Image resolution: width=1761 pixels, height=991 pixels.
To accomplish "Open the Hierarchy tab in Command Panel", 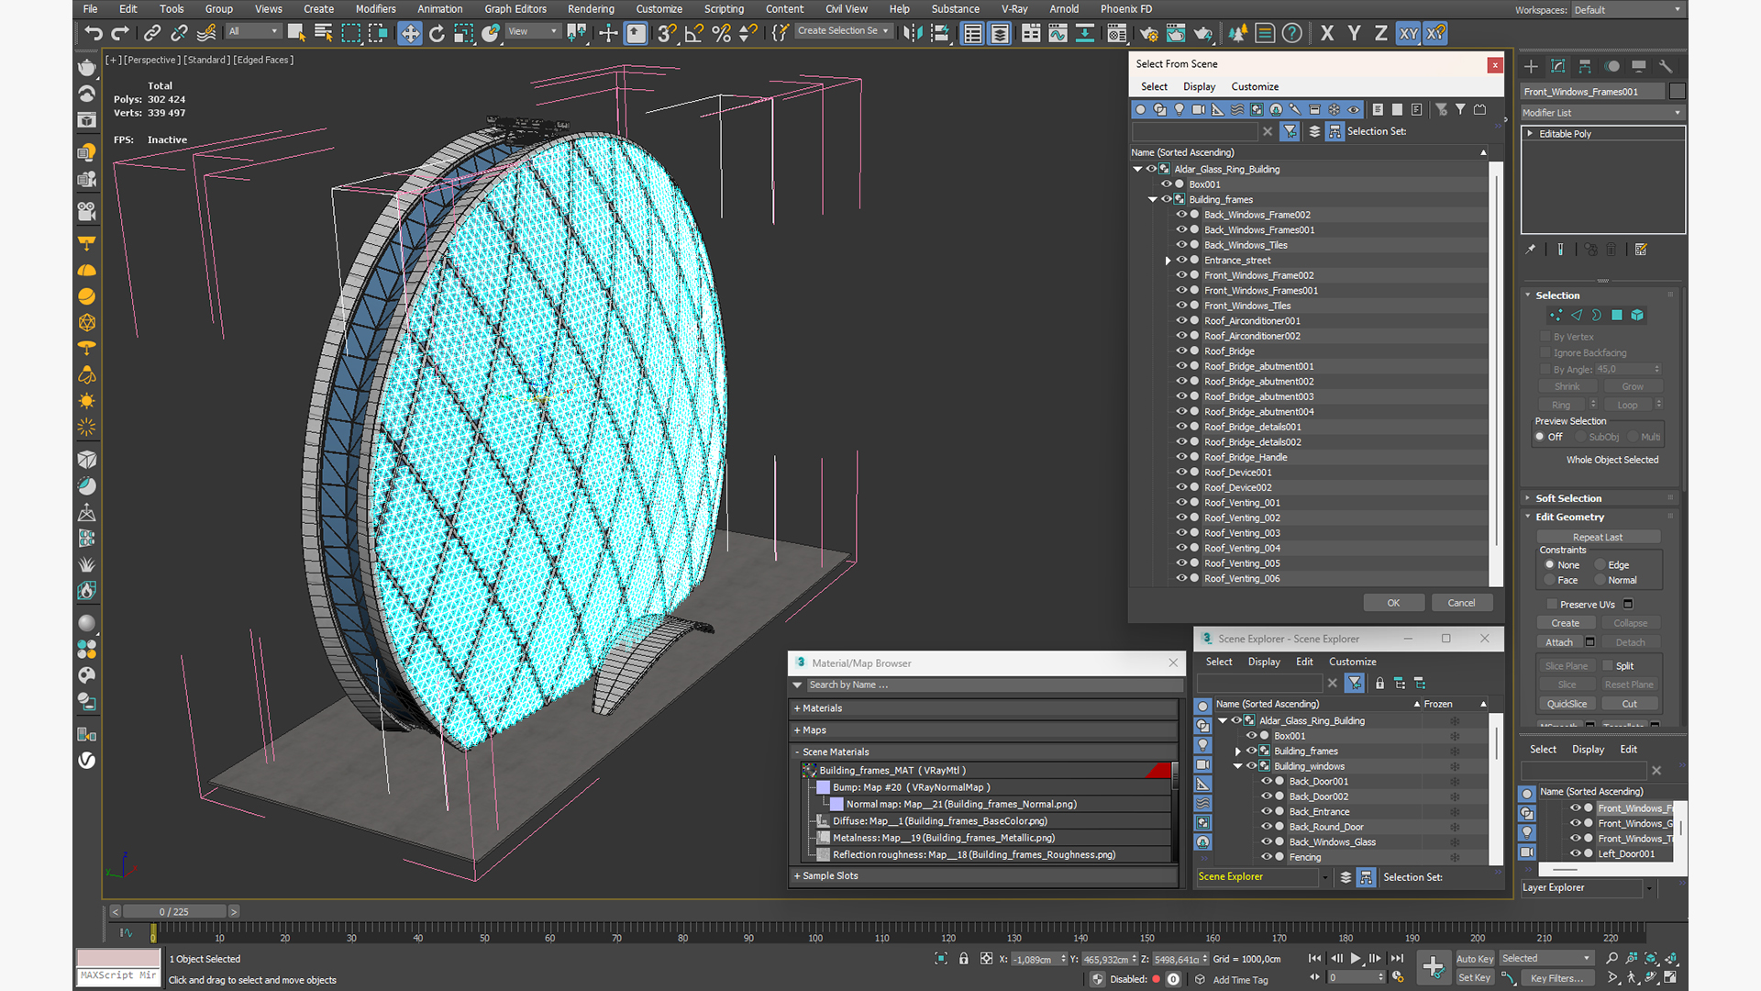I will click(1585, 66).
